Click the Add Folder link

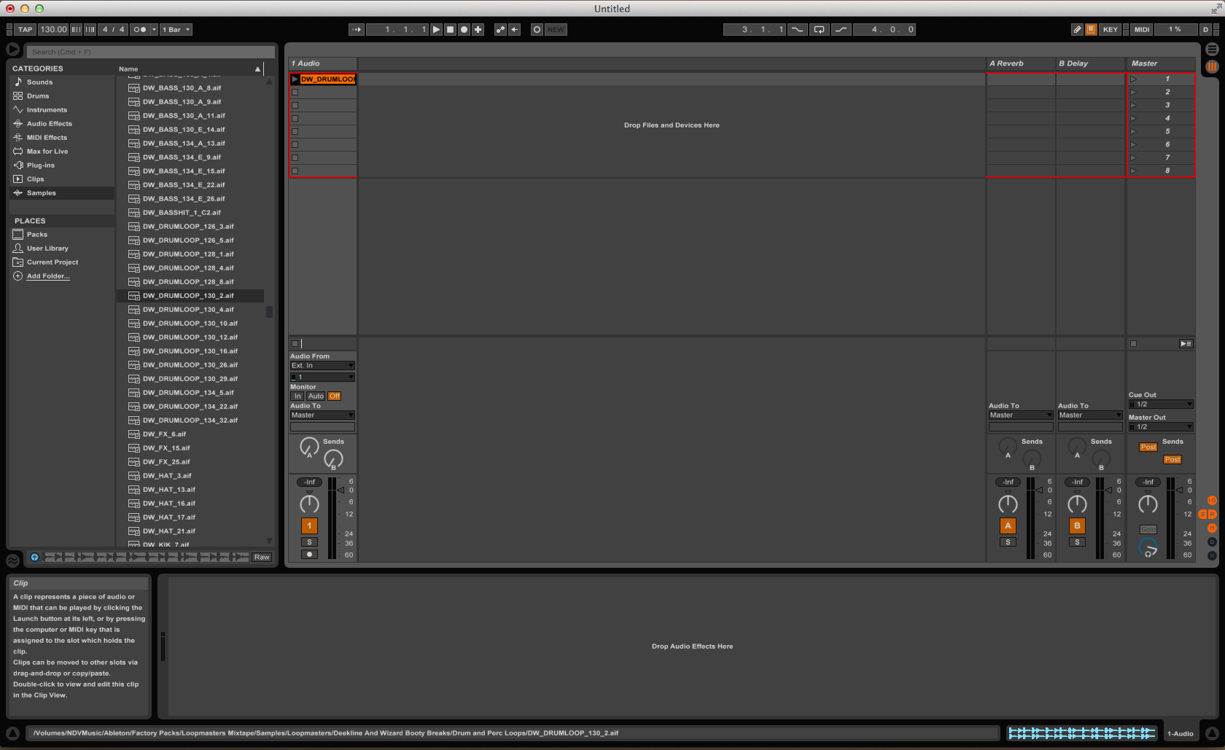48,276
